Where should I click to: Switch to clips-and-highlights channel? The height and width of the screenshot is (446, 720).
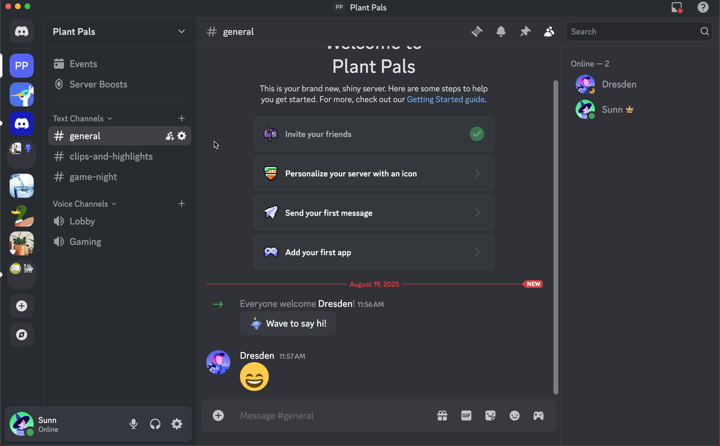pos(120,157)
